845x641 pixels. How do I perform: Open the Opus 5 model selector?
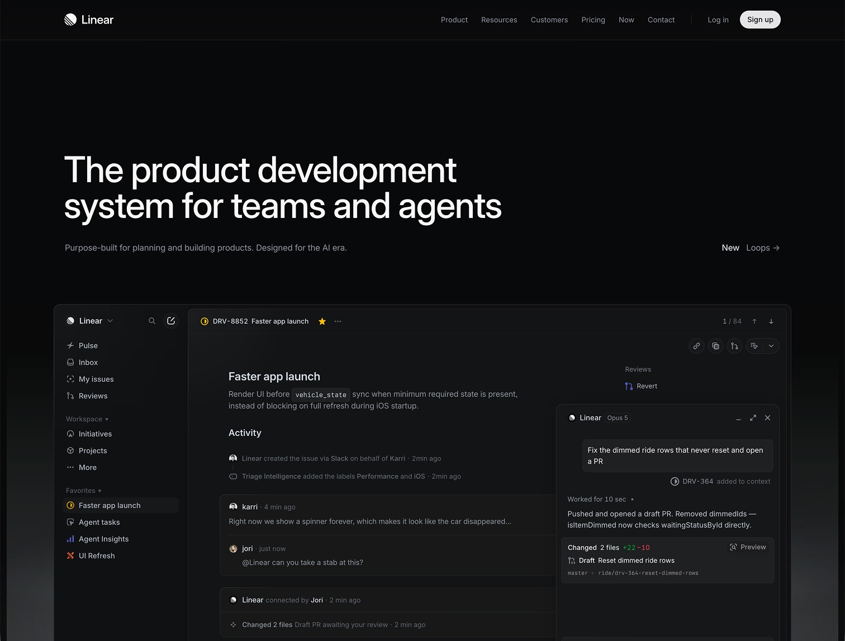618,418
